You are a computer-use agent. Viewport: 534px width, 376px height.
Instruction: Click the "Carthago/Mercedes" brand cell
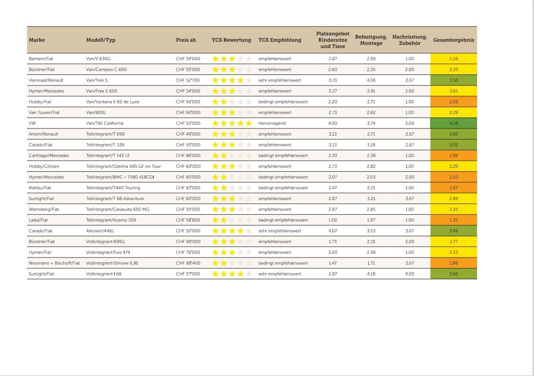49,156
